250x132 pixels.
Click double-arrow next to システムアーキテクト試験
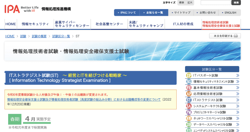pyautogui.click(x=238, y=106)
